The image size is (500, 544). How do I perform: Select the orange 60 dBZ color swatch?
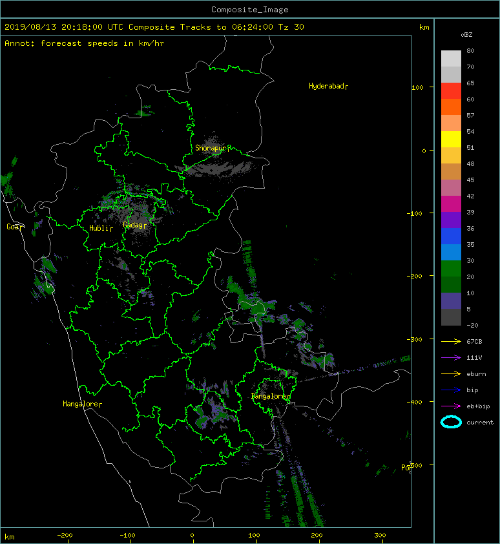[x=451, y=107]
